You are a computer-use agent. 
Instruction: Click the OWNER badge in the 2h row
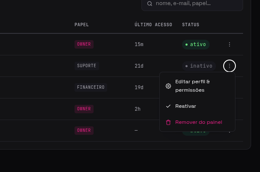pyautogui.click(x=84, y=109)
